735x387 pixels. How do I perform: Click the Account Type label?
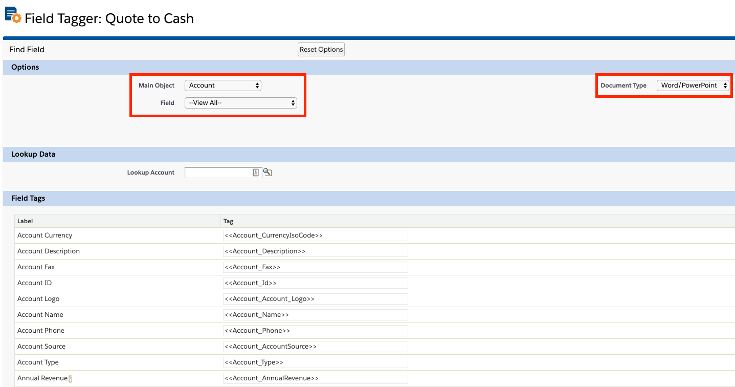tap(38, 362)
